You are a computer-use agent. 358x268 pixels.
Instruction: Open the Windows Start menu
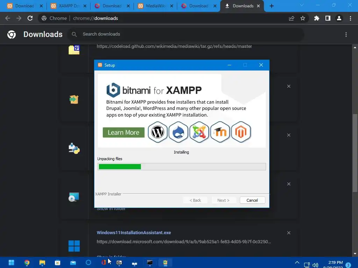coord(11,262)
